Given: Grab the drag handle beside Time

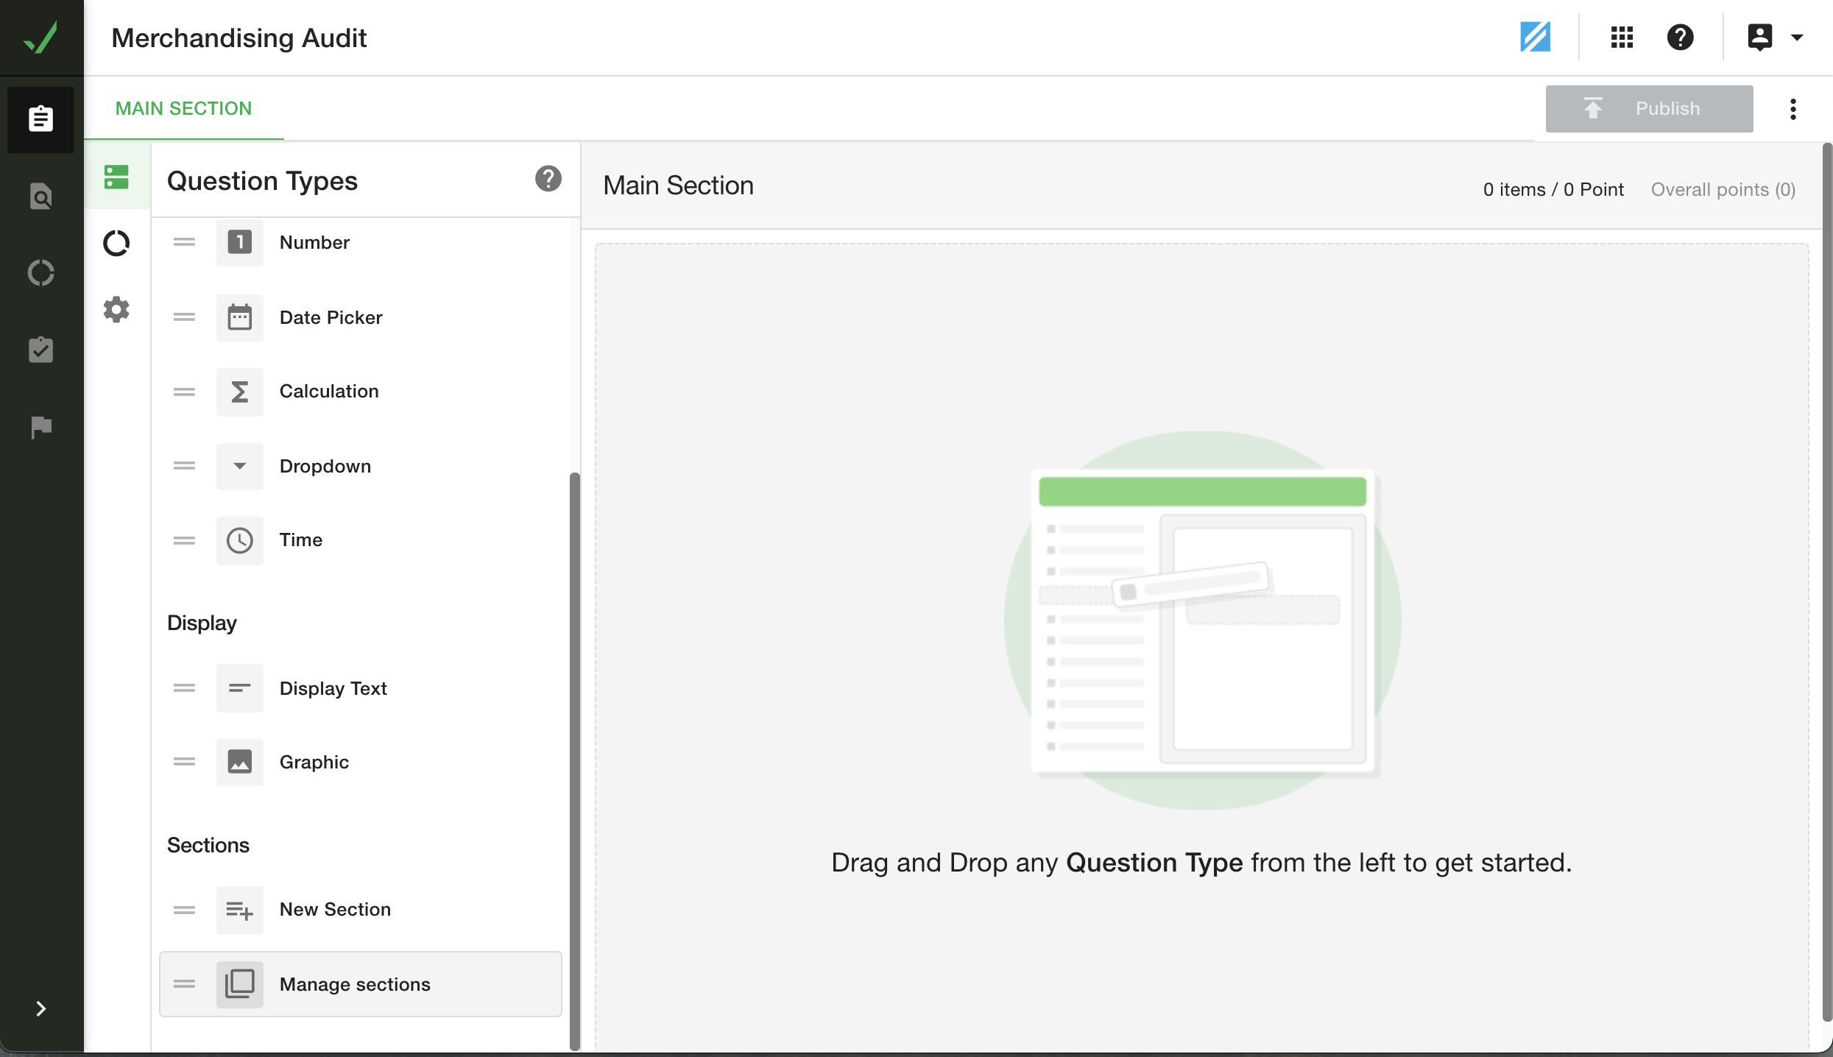Looking at the screenshot, I should coord(184,540).
